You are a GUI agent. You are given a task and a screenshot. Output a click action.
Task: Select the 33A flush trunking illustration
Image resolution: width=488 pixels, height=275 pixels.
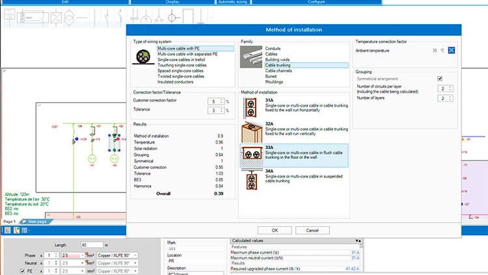[252, 155]
